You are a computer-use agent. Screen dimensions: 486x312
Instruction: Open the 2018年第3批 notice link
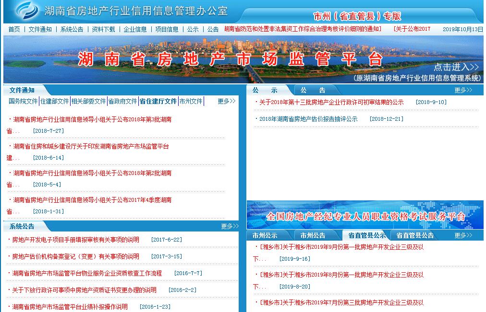coord(92,119)
